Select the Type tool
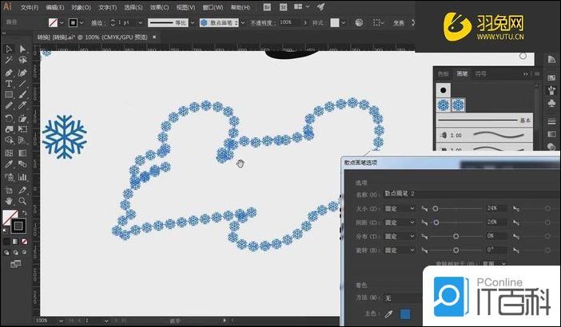Viewport: 561px width, 327px height. (9, 83)
